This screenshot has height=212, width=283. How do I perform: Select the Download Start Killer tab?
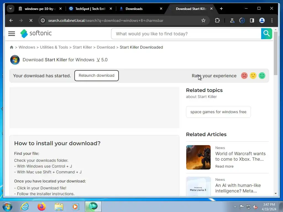point(191,9)
